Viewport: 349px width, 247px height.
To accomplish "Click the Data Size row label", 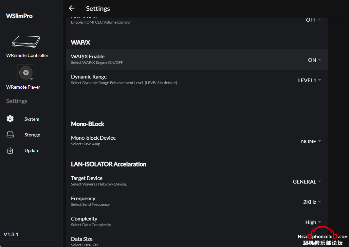I will tap(82, 239).
